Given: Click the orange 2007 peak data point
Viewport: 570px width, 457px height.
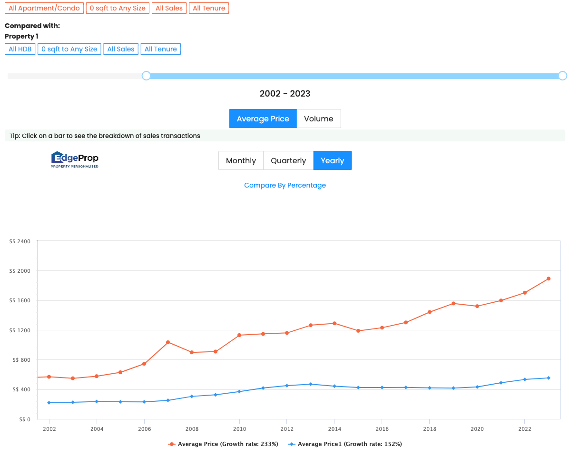Looking at the screenshot, I should coord(168,342).
